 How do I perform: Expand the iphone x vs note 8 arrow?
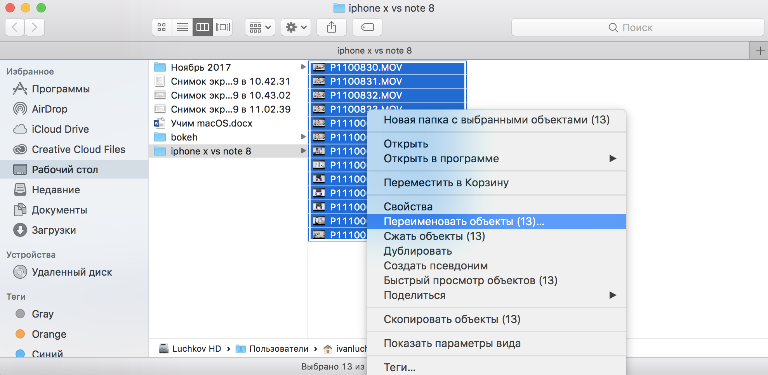(x=303, y=151)
